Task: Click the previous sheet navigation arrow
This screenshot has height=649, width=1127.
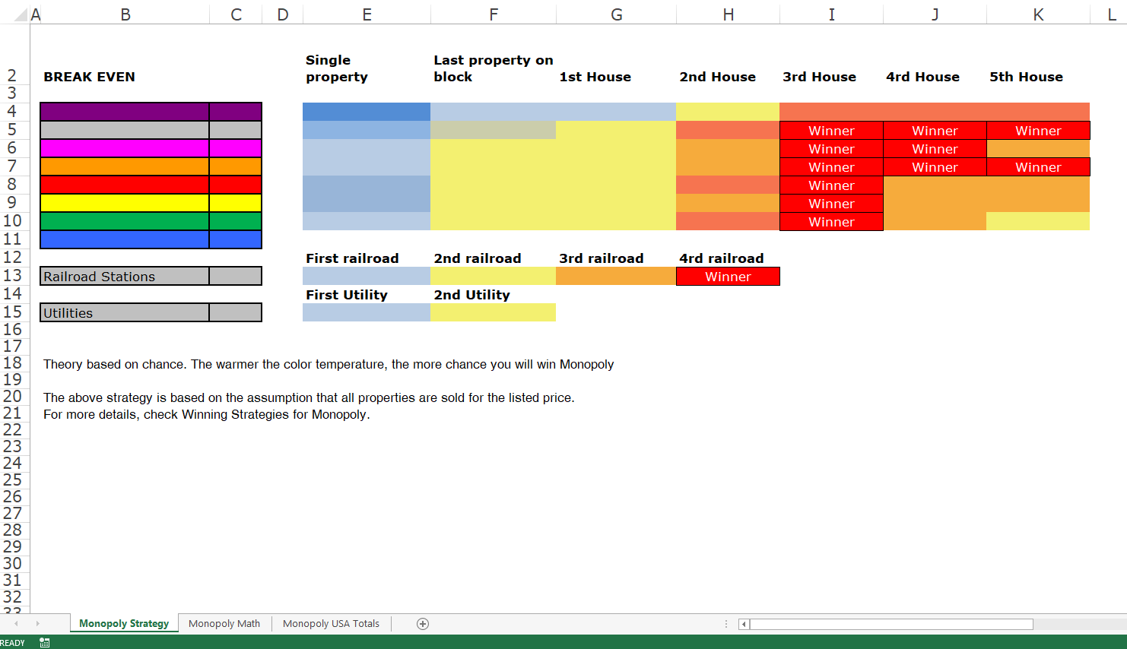Action: tap(16, 624)
